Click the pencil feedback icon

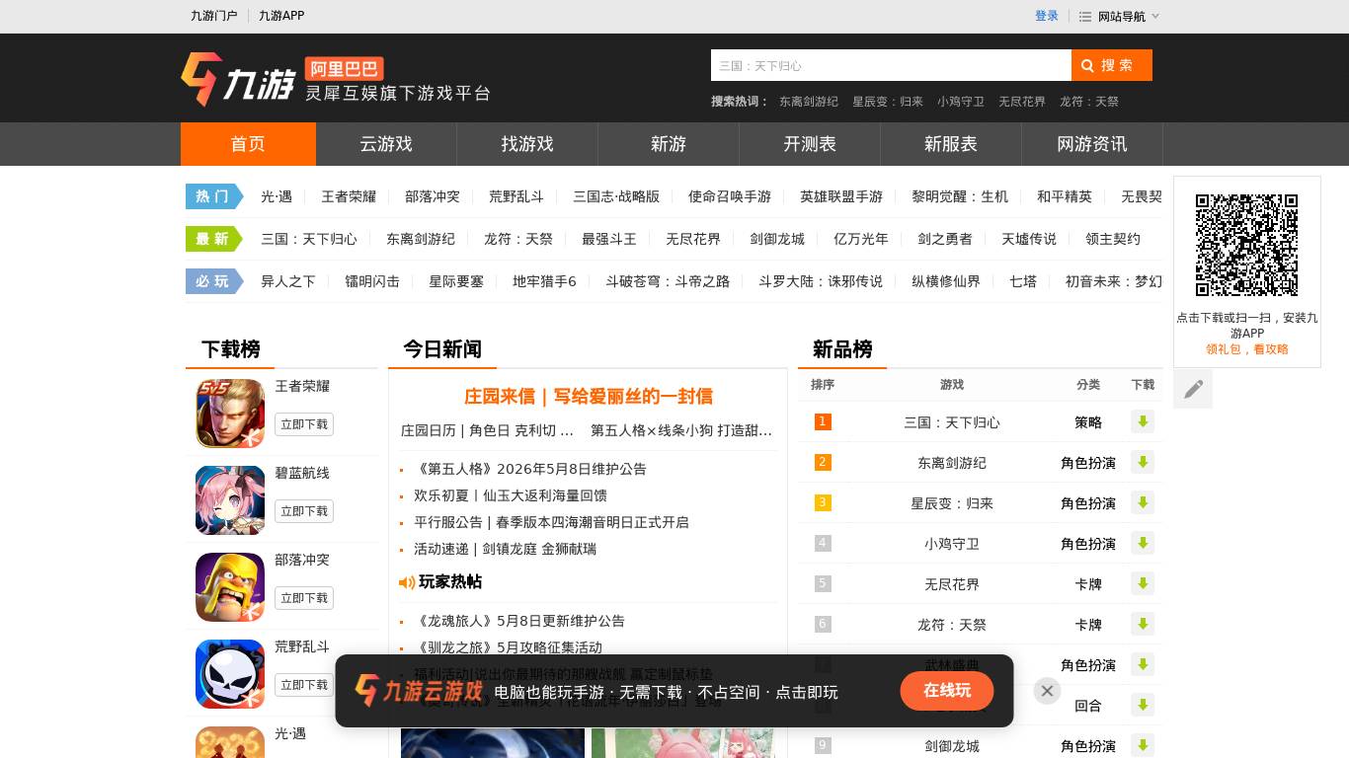pos(1193,389)
